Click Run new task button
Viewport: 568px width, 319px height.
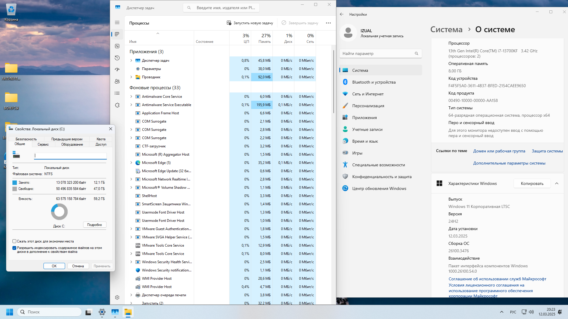tap(250, 23)
